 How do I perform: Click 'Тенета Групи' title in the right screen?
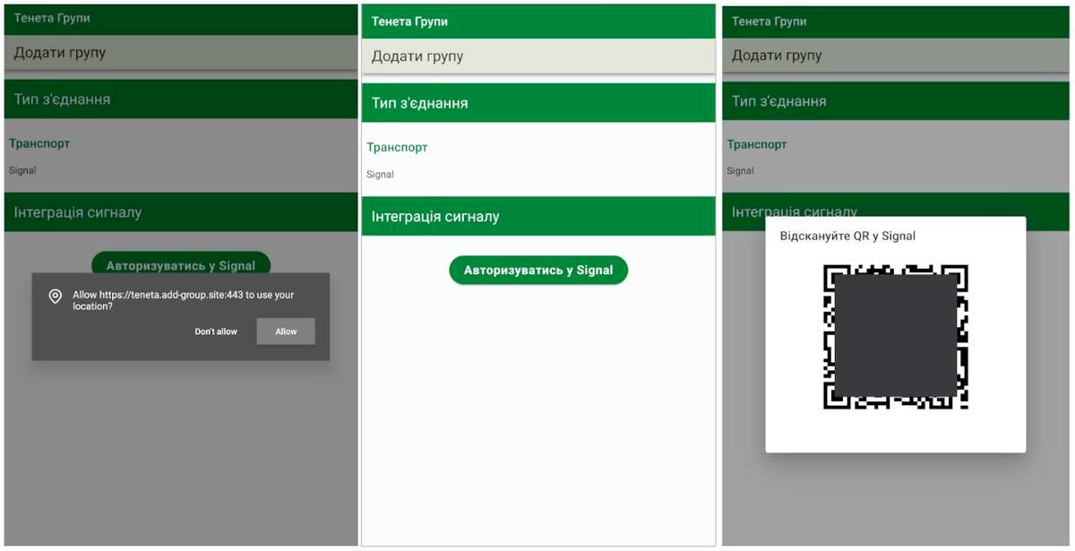(x=769, y=21)
